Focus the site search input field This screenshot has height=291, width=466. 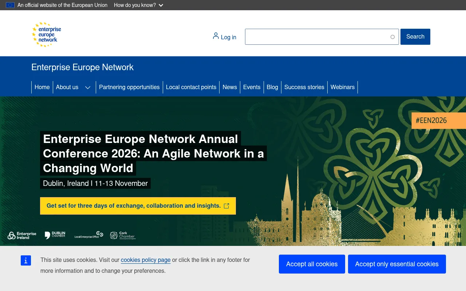click(322, 37)
